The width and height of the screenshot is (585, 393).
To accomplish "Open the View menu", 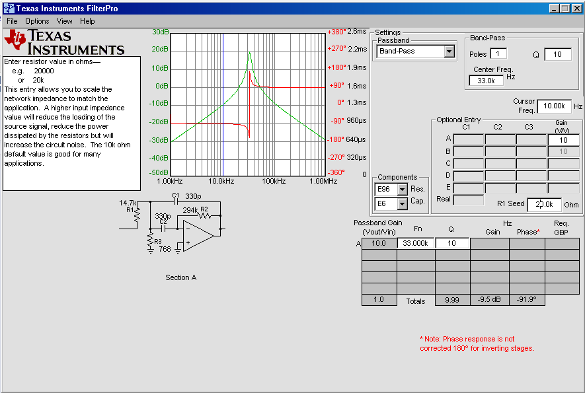I will coord(65,21).
